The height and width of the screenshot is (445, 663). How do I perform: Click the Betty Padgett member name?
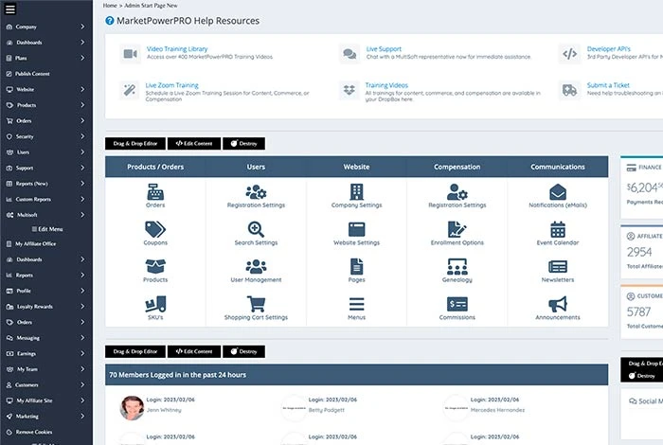[x=327, y=410]
